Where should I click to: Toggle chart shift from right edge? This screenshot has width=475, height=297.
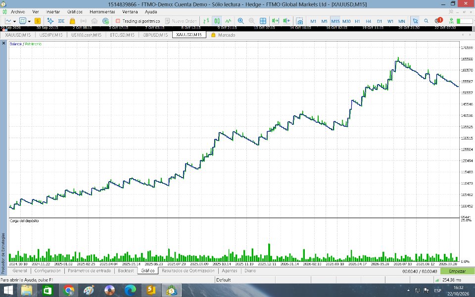coord(286,21)
